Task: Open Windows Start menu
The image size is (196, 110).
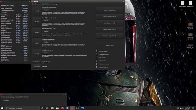Action: point(2,108)
